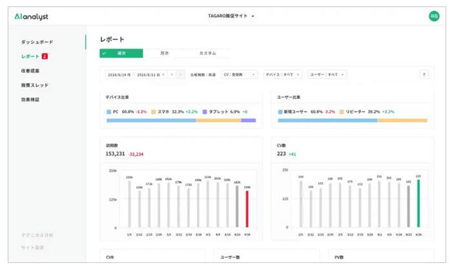Click the PC blue legend square
The width and height of the screenshot is (452, 270).
108,112
